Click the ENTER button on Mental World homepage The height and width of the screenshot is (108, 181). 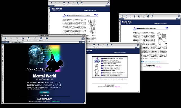pos(45,92)
